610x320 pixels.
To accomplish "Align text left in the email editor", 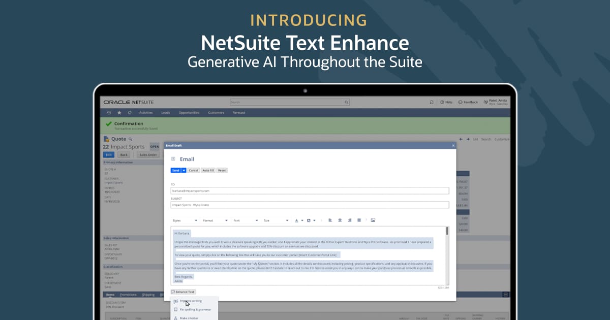I will [330, 220].
